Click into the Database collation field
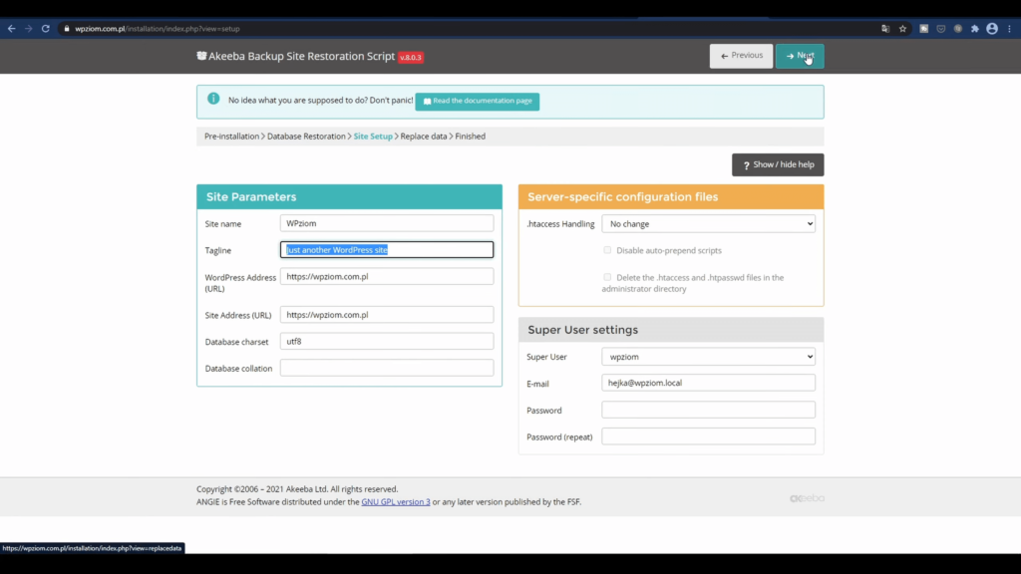 [386, 368]
